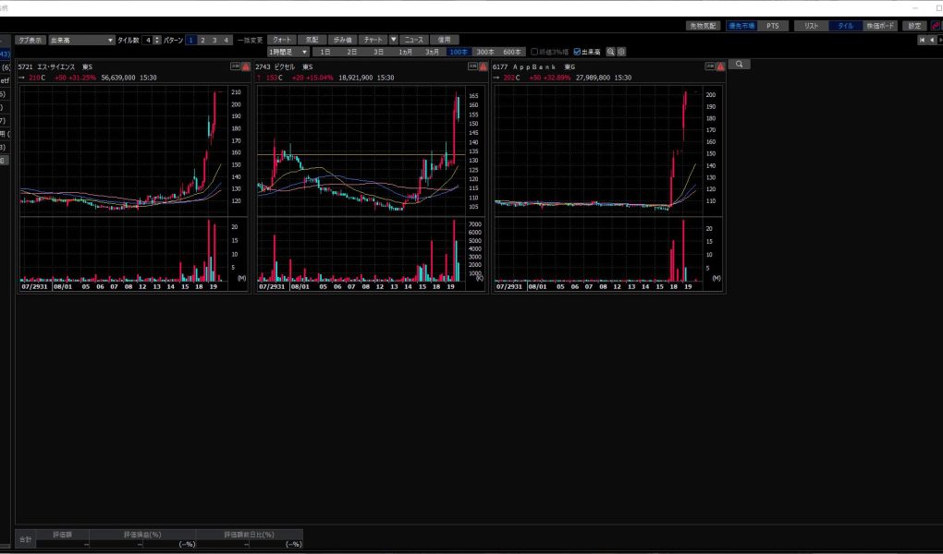Switch market toggle to PTS
Screen dimensions: 943x554
(771, 26)
